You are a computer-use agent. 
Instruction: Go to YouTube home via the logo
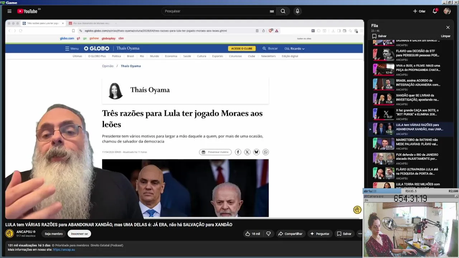(27, 11)
